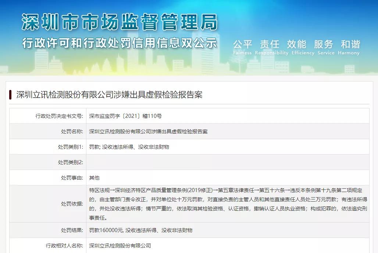Click the 行政相对人名称 label

click(64, 246)
